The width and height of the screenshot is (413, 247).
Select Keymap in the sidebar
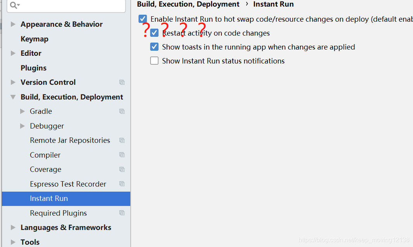(x=33, y=39)
